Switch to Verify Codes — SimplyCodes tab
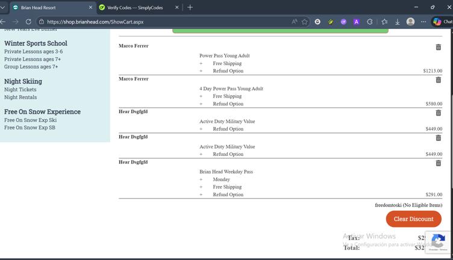Image resolution: width=453 pixels, height=260 pixels. pyautogui.click(x=135, y=7)
